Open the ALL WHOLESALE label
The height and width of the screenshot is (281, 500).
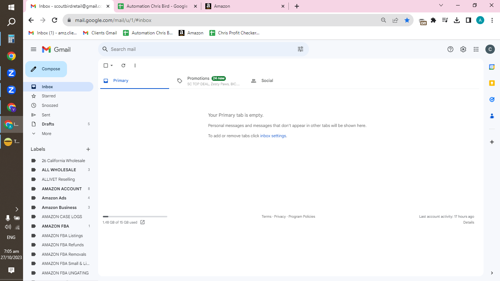coord(59,170)
